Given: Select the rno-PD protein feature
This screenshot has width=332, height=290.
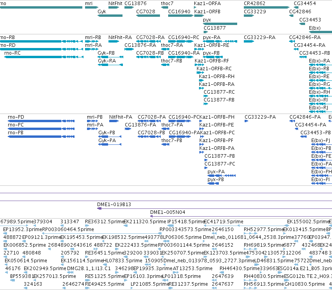Looking at the screenshot, I should point(41,121).
